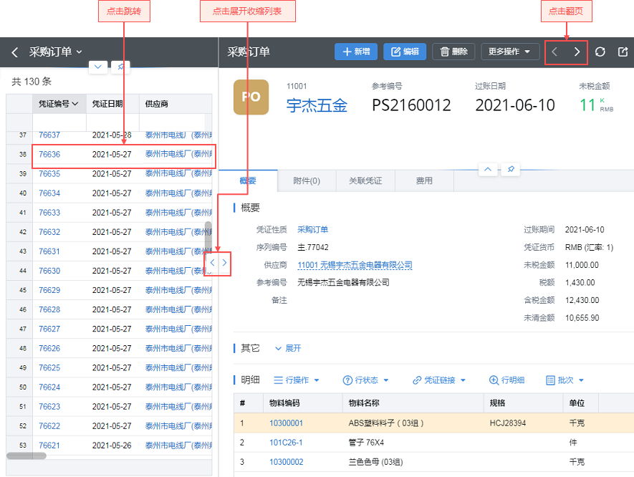634x477 pixels.
Task: Click the list's horizontal scrollbar
Action: pos(27,456)
